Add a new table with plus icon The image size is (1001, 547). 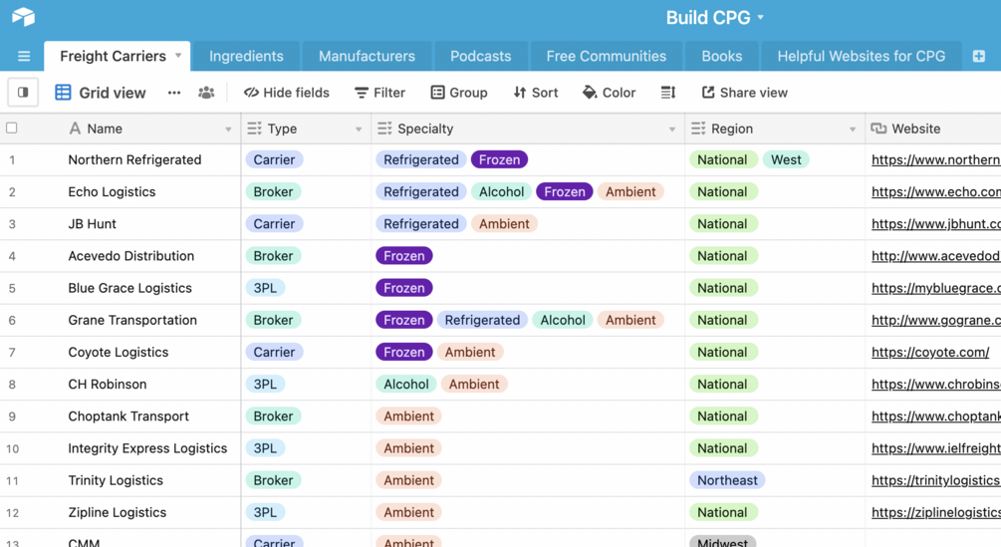click(979, 56)
